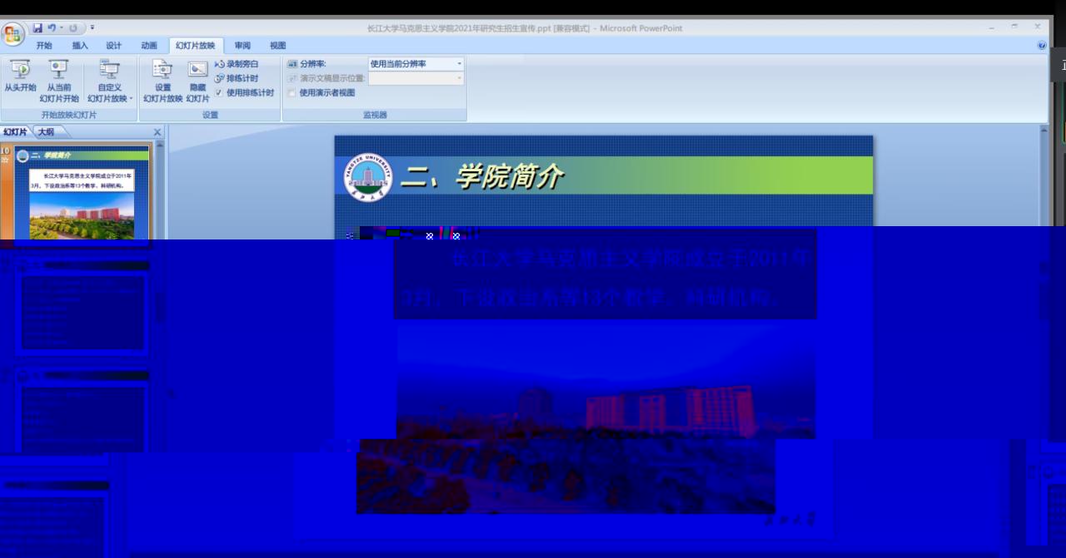Select the 幻灯片放映 ribbon tab

(x=196, y=46)
